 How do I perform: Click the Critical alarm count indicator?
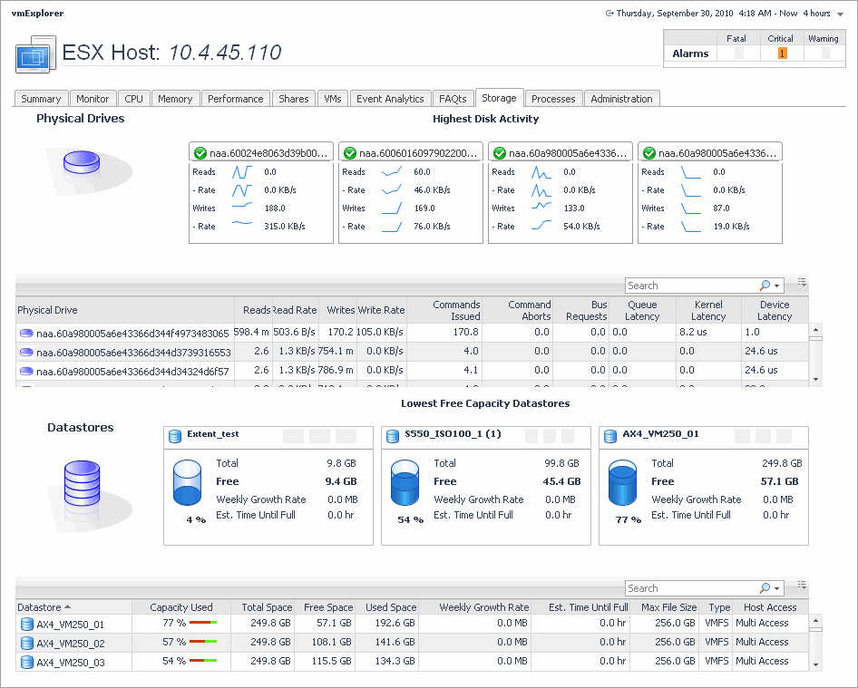[782, 53]
